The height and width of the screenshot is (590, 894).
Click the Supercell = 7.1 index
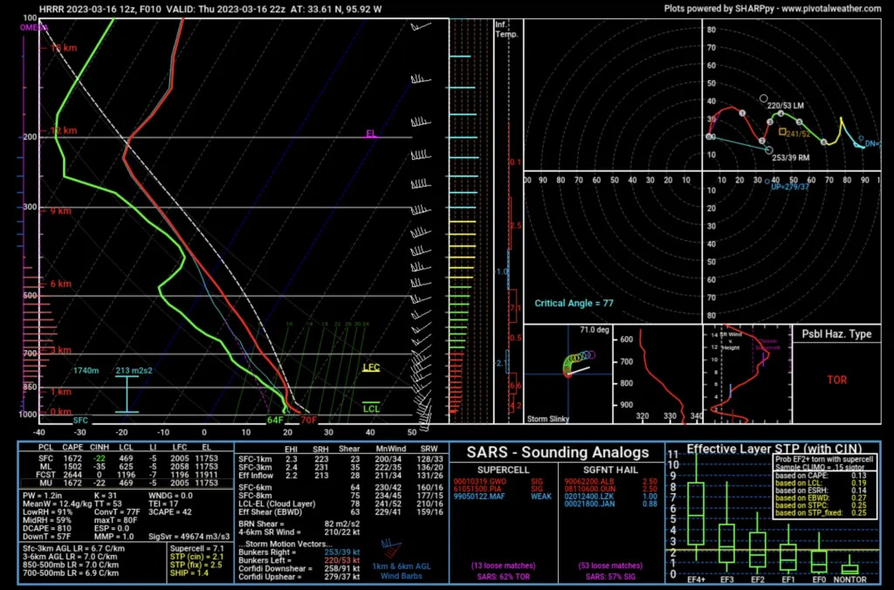[x=197, y=548]
